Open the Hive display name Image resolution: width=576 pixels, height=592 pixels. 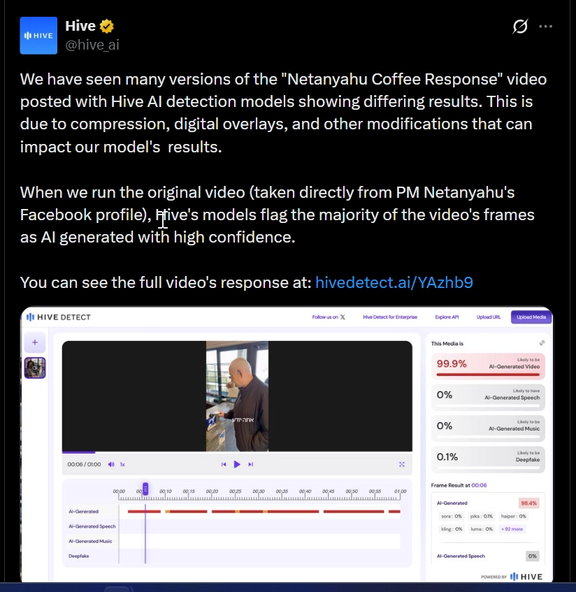coord(80,26)
